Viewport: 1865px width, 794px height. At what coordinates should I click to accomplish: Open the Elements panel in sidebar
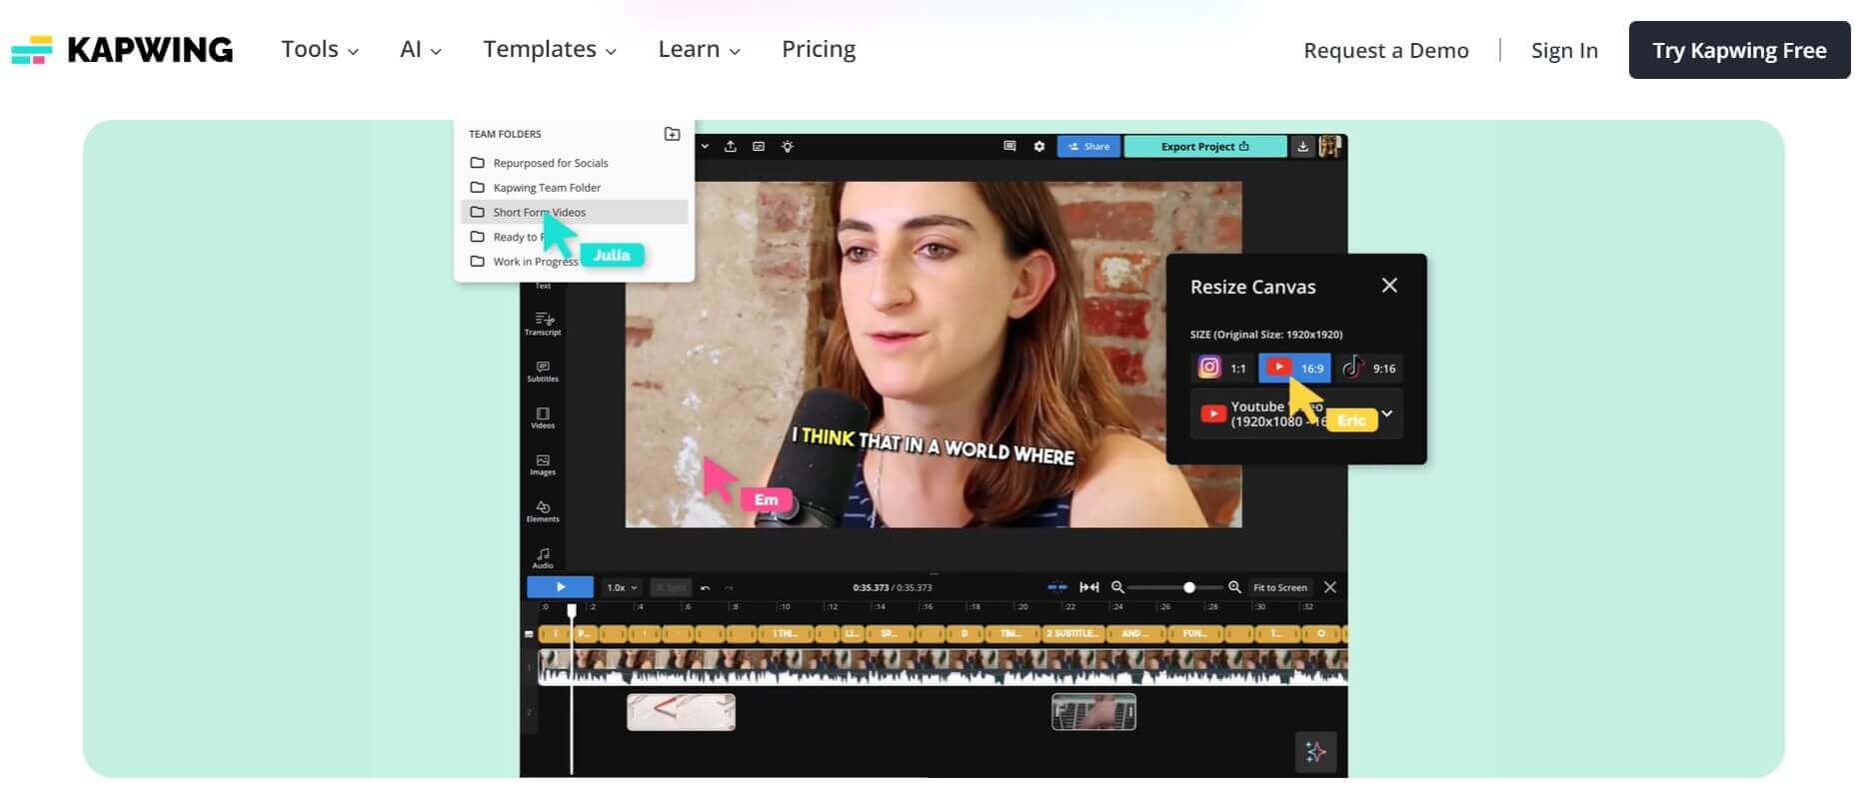pyautogui.click(x=543, y=511)
